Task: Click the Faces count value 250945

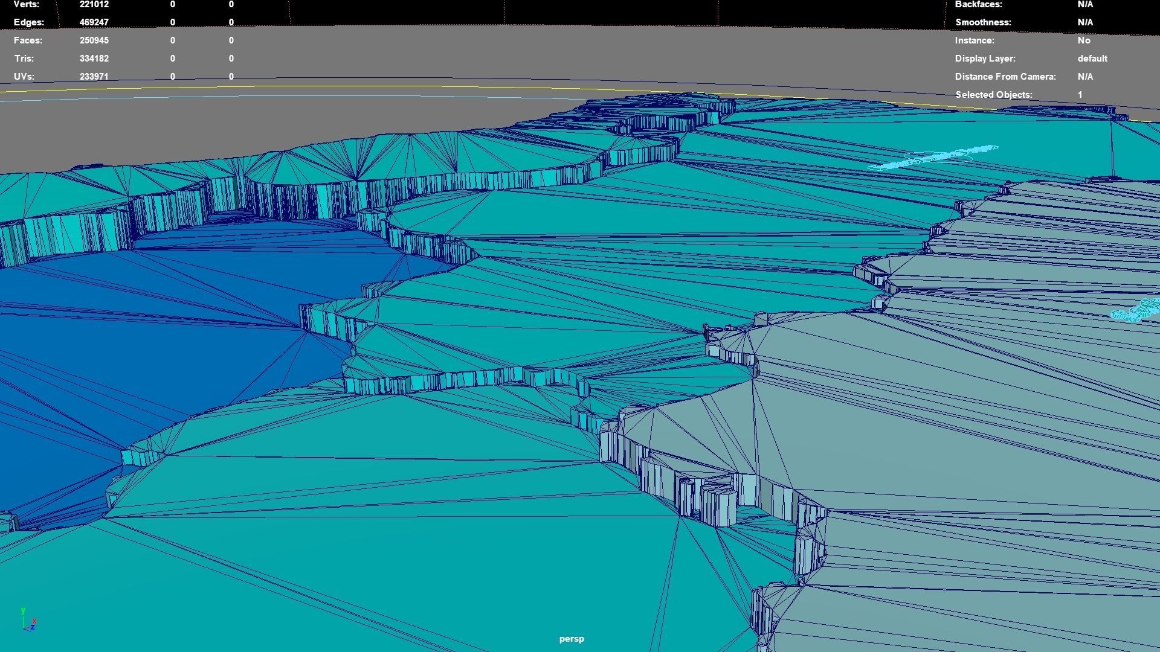Action: (x=94, y=40)
